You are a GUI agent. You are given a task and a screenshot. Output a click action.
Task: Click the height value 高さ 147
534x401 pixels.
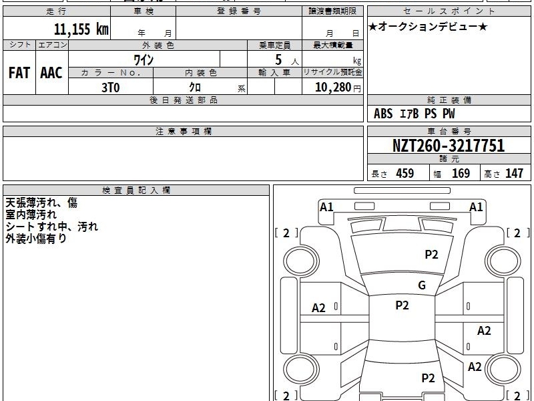pos(504,174)
